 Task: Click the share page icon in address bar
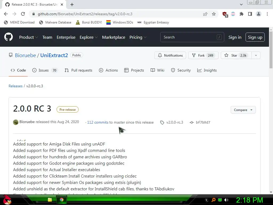click(x=205, y=14)
